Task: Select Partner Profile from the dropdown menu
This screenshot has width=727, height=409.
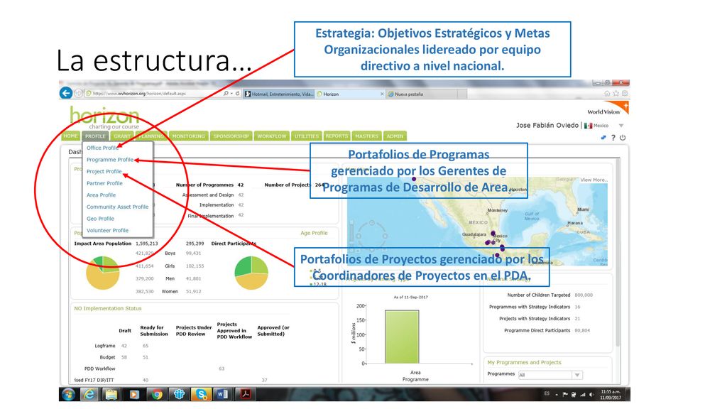Action: [x=105, y=183]
